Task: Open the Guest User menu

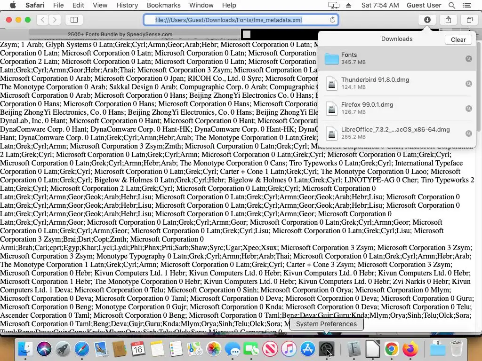Action: click(424, 5)
